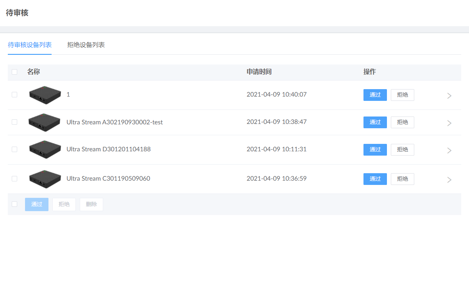Click the batch 拒绝 button in footer
The image size is (469, 303).
(64, 204)
